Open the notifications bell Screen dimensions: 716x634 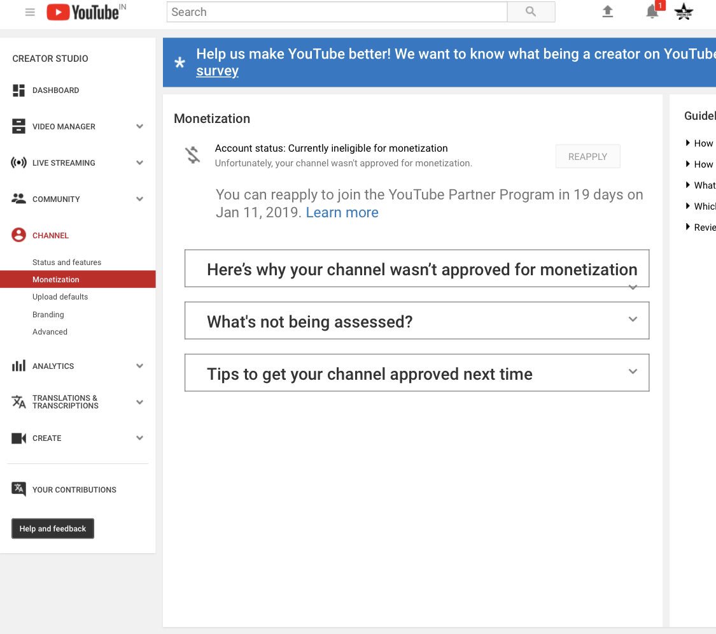tap(652, 11)
